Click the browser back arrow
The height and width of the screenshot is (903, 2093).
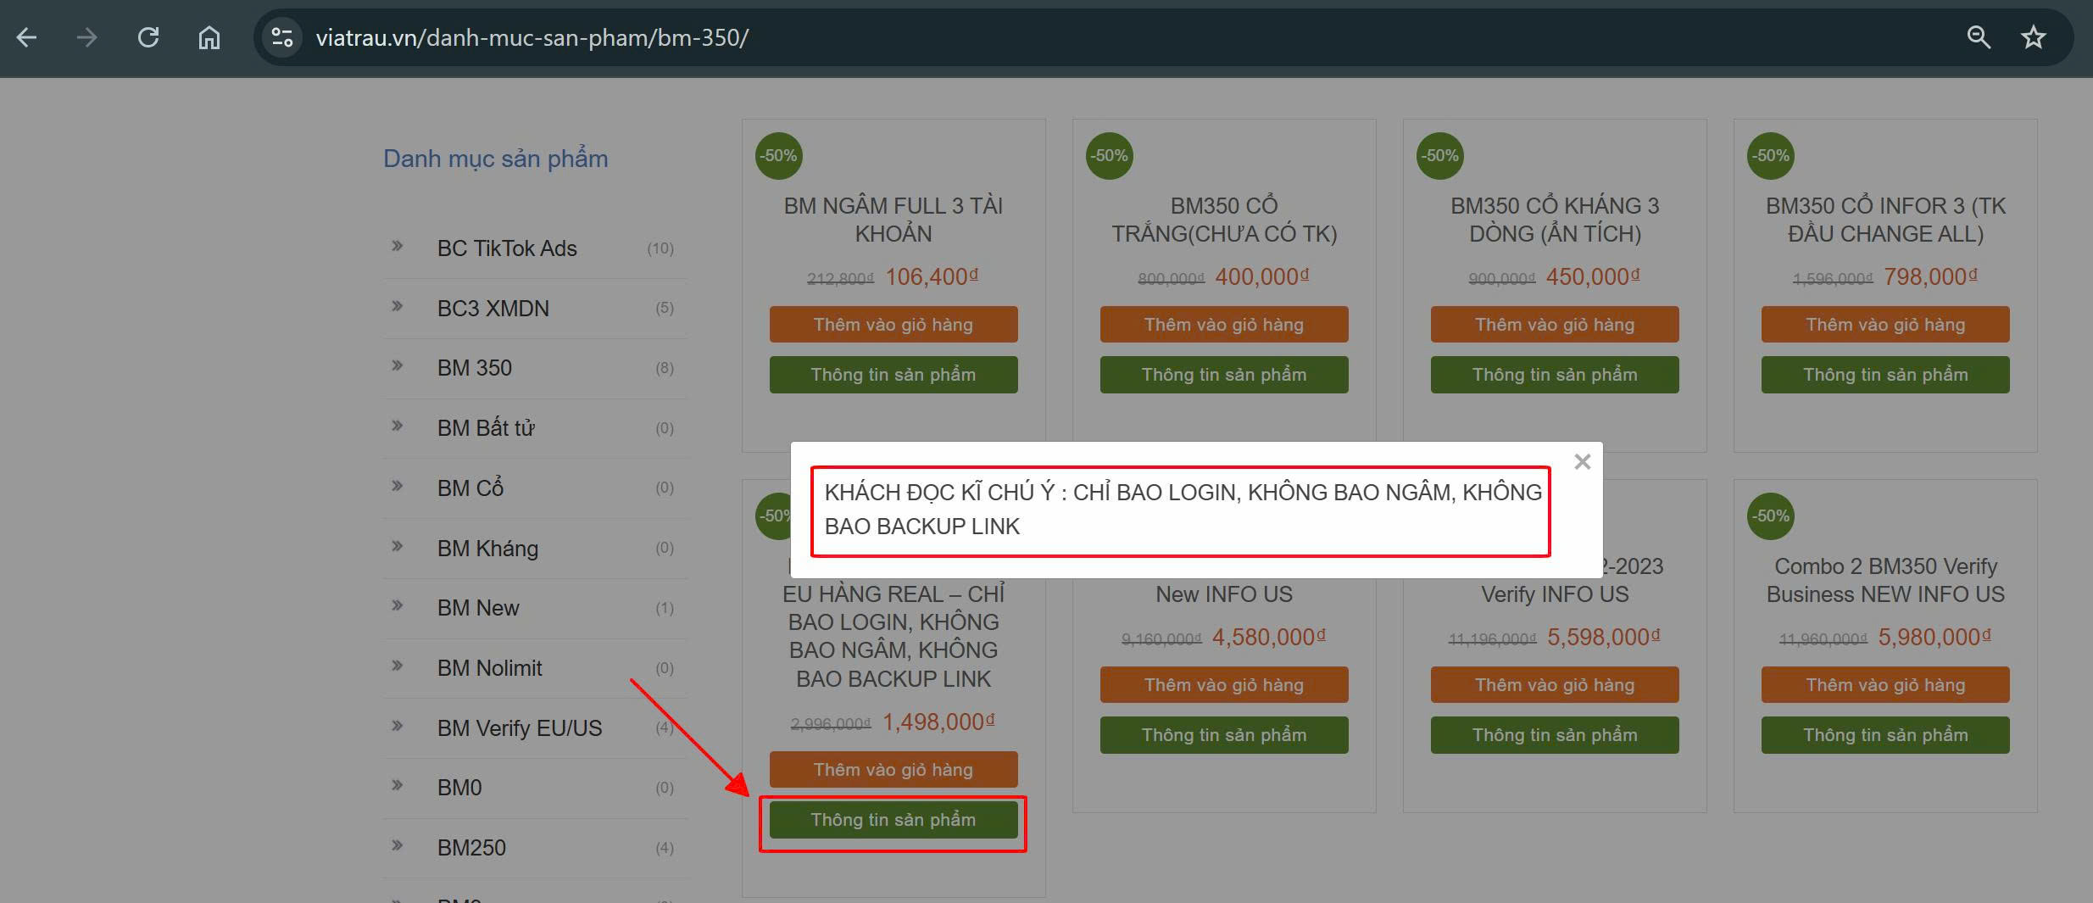[x=27, y=37]
